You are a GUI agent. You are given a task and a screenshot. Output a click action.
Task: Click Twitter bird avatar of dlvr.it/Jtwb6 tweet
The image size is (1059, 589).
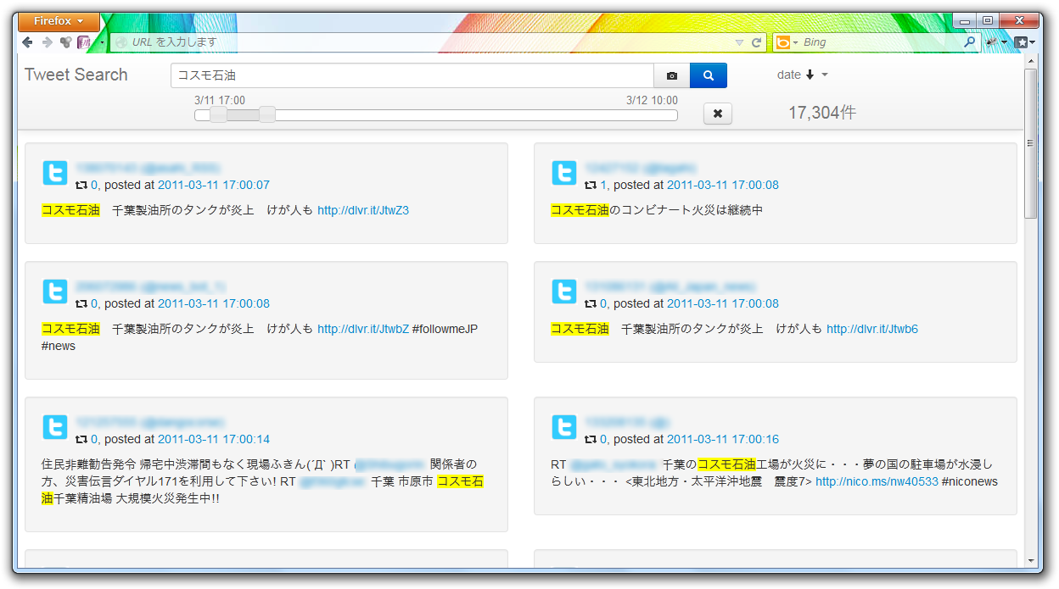tap(564, 292)
